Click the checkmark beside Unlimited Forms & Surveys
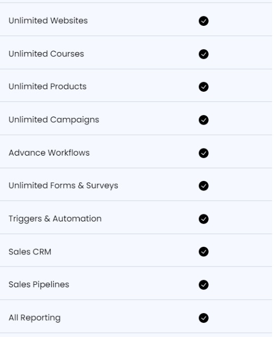The width and height of the screenshot is (274, 337). (x=203, y=185)
